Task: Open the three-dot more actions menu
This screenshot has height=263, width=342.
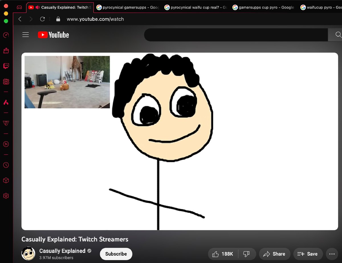Action: click(332, 254)
